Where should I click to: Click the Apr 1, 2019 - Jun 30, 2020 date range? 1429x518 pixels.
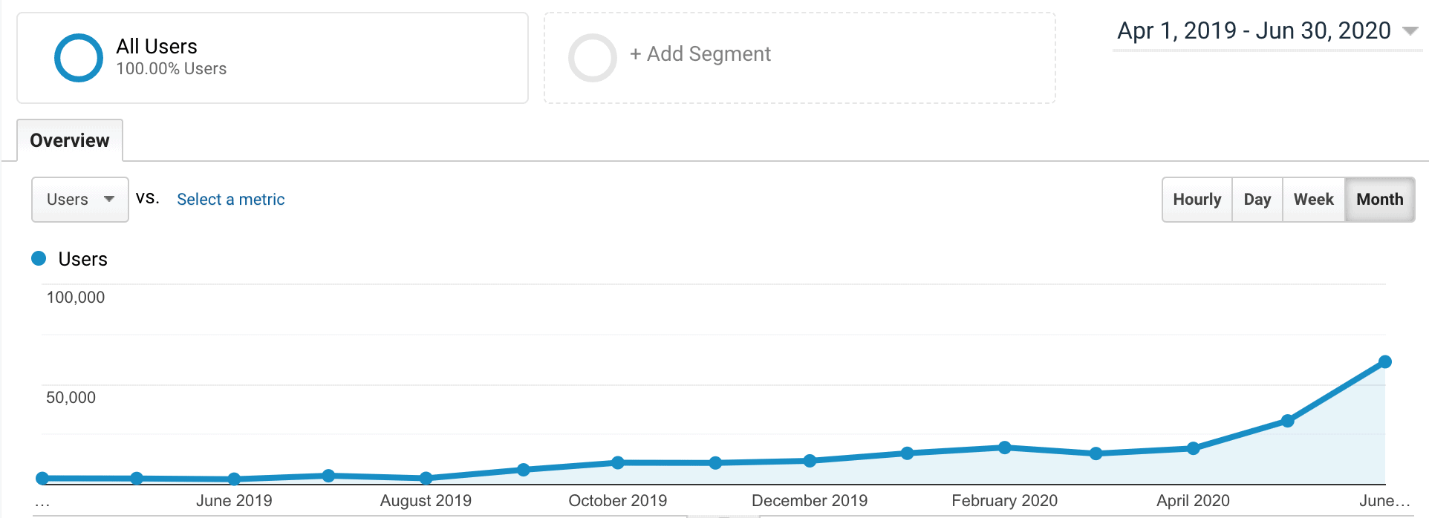pos(1253,31)
